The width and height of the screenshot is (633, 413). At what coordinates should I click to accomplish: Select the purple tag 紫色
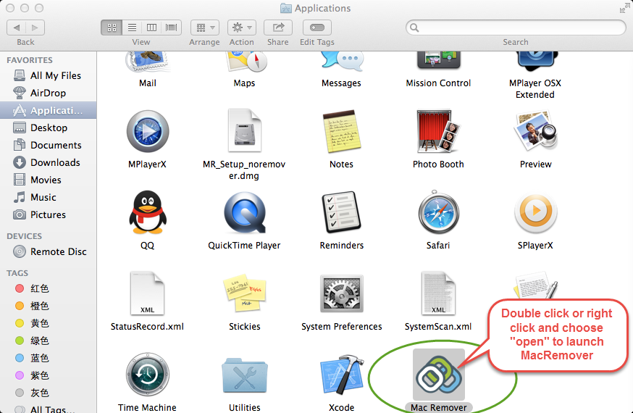click(x=48, y=375)
